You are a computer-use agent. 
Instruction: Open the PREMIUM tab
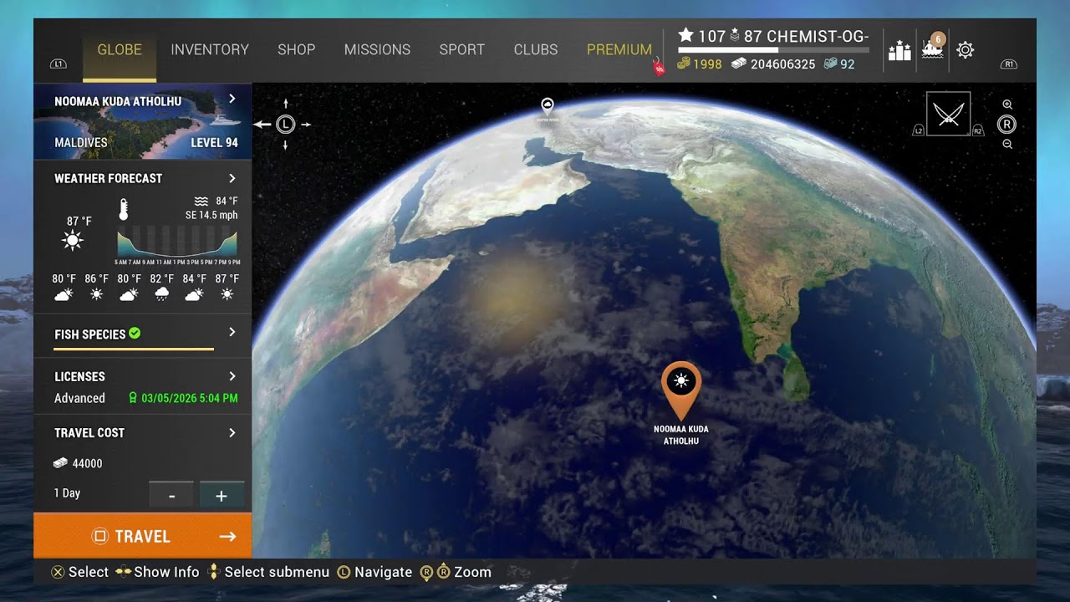619,49
